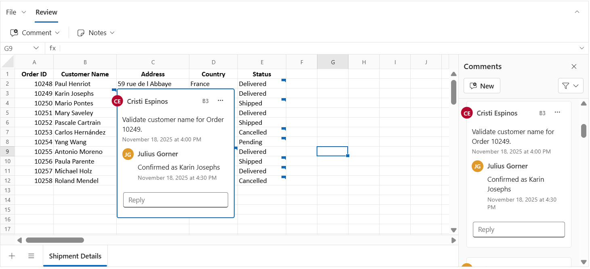Image resolution: width=590 pixels, height=269 pixels.
Task: Open more options in Comments pane thread
Action: pyautogui.click(x=557, y=112)
